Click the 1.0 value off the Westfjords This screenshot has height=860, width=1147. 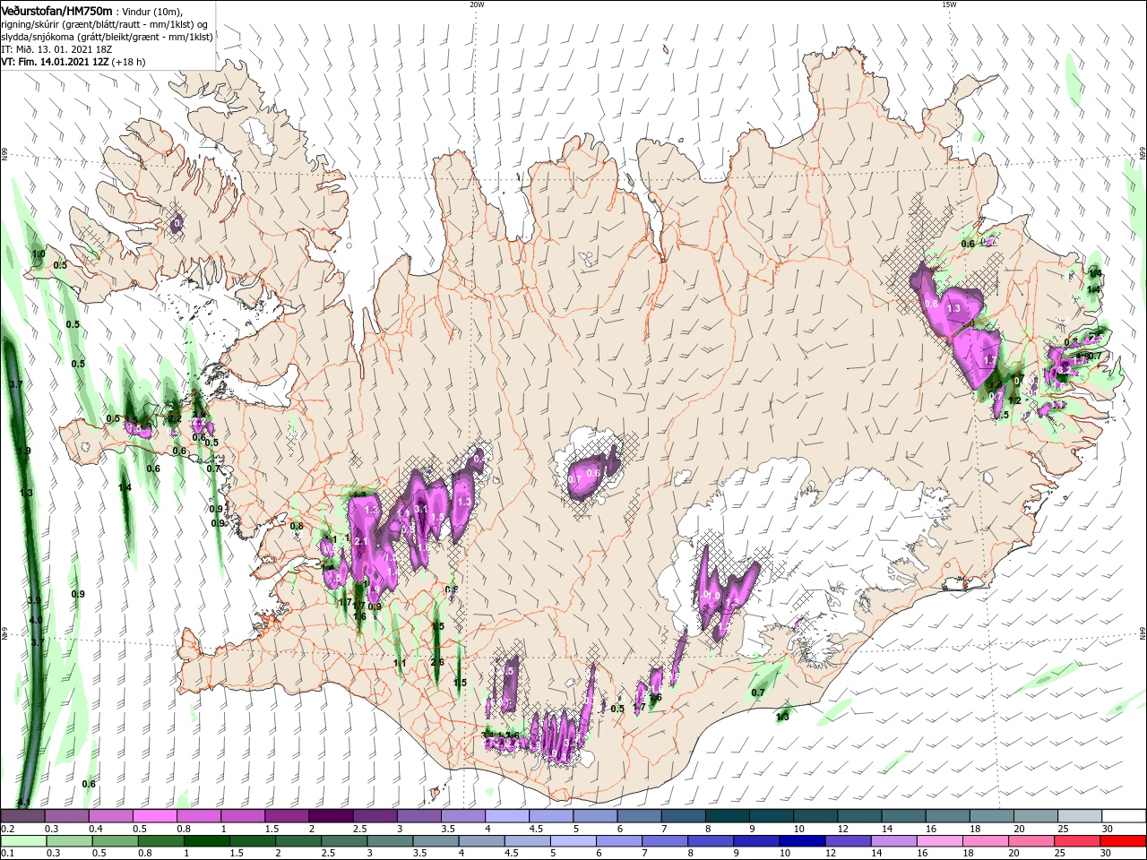[39, 254]
